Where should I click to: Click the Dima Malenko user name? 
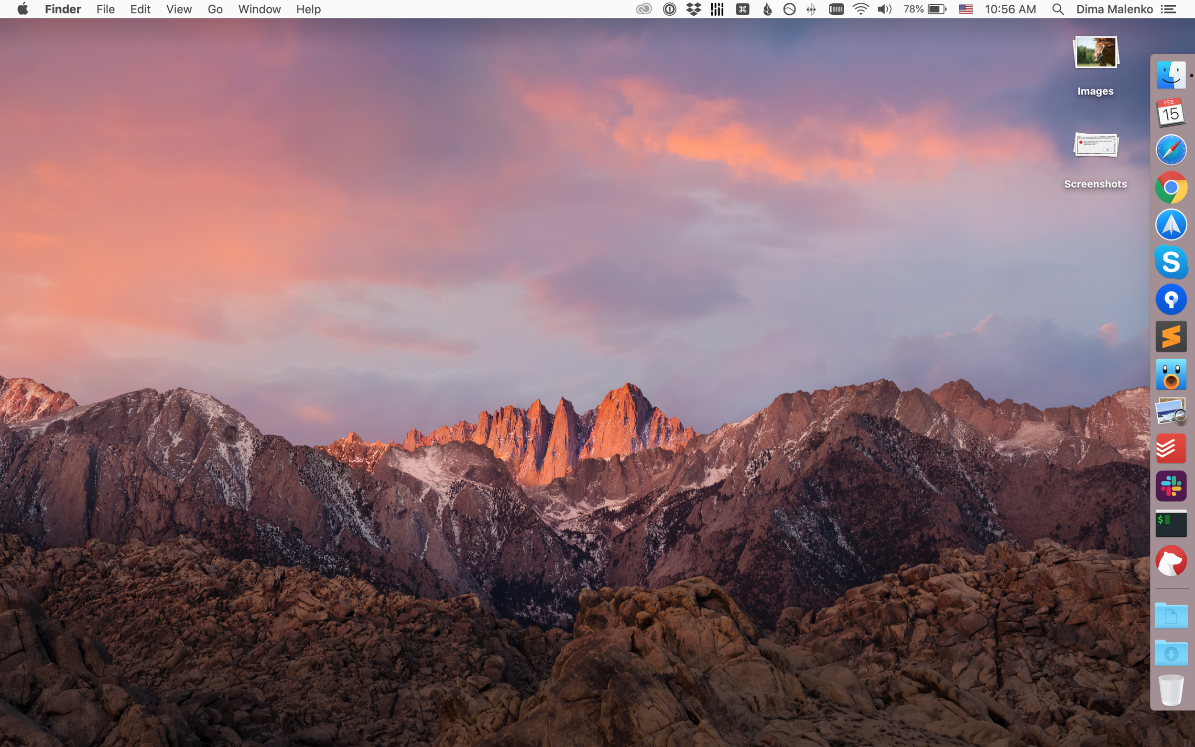click(x=1115, y=10)
